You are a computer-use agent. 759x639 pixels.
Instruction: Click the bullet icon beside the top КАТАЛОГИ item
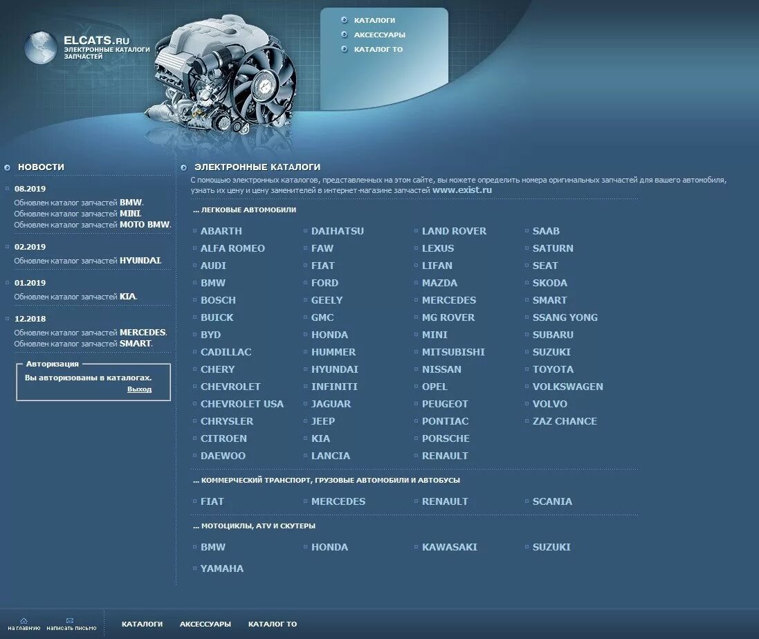click(x=344, y=20)
